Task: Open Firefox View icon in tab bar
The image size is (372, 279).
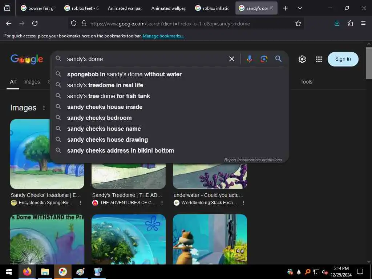Action: [x=7, y=8]
